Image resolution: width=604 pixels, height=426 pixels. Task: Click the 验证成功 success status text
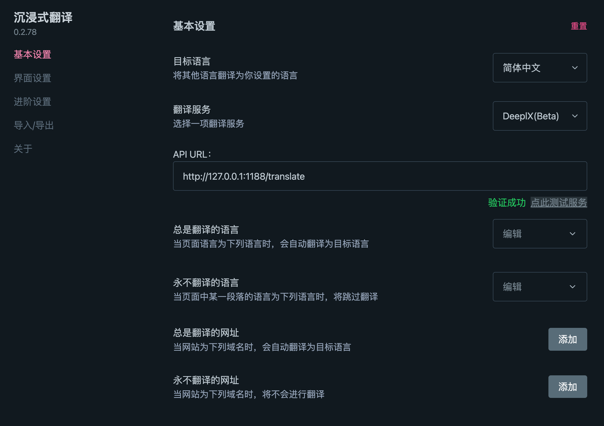(506, 202)
